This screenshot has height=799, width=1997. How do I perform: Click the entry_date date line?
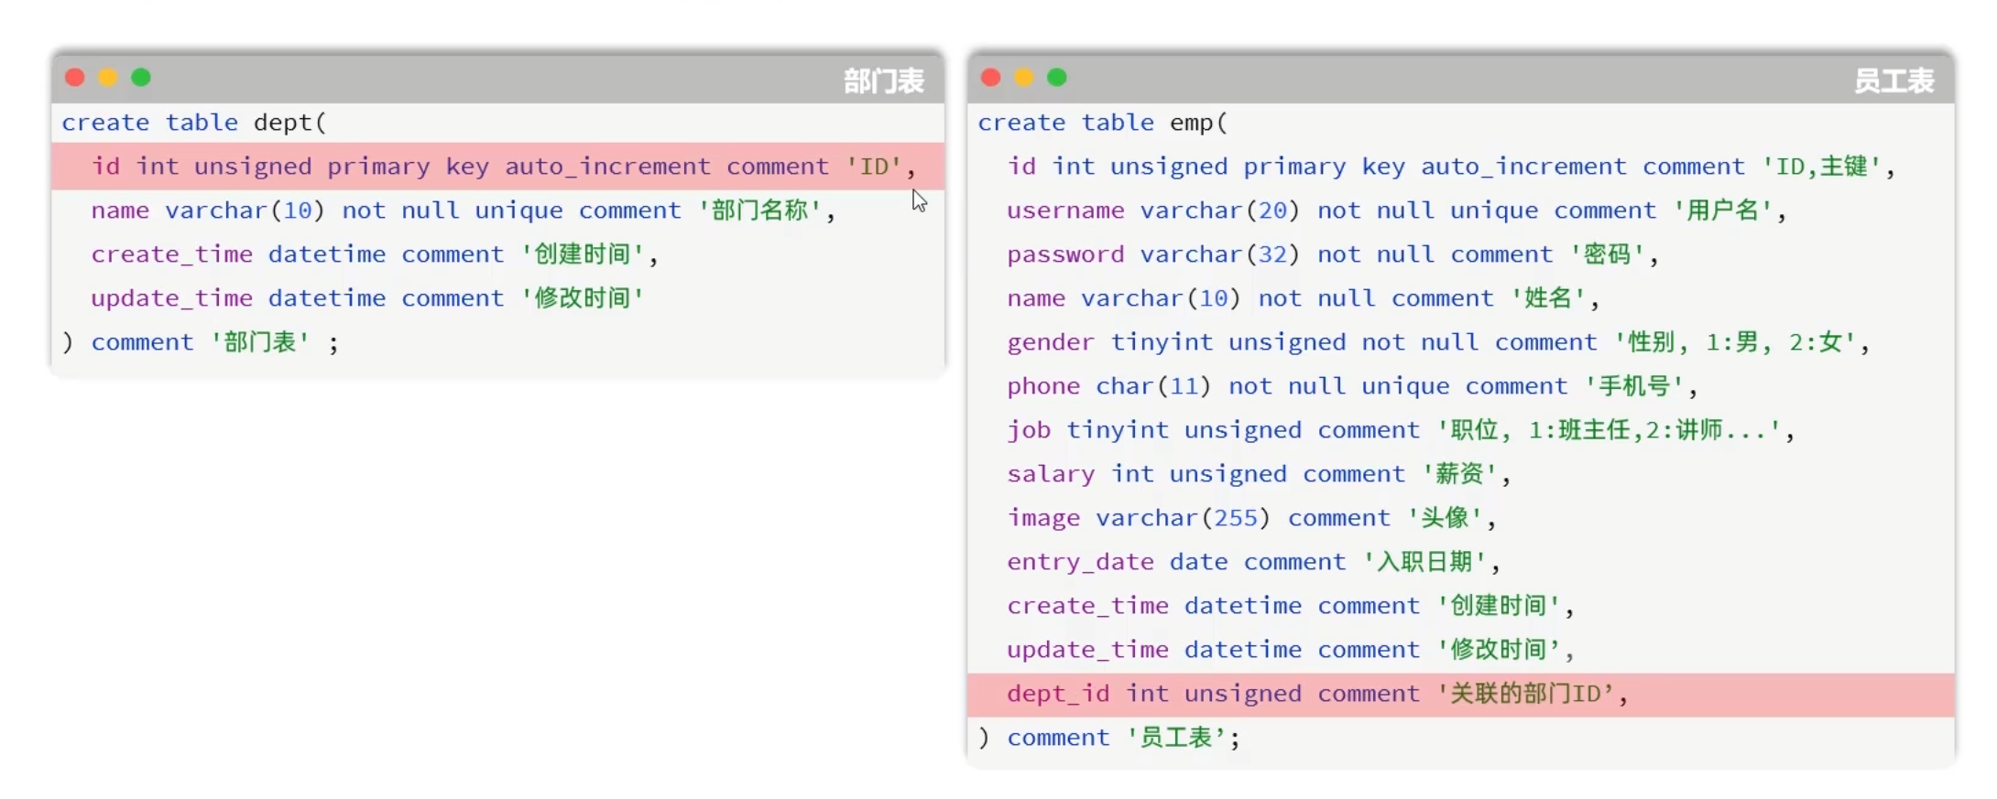[1252, 562]
